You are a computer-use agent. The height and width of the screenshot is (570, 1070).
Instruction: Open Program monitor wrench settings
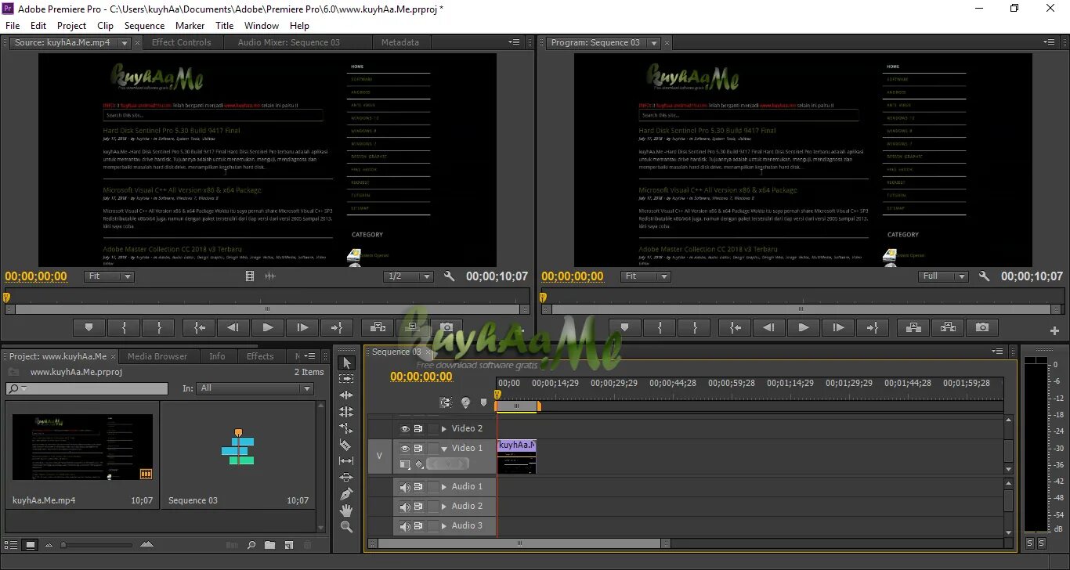[985, 276]
